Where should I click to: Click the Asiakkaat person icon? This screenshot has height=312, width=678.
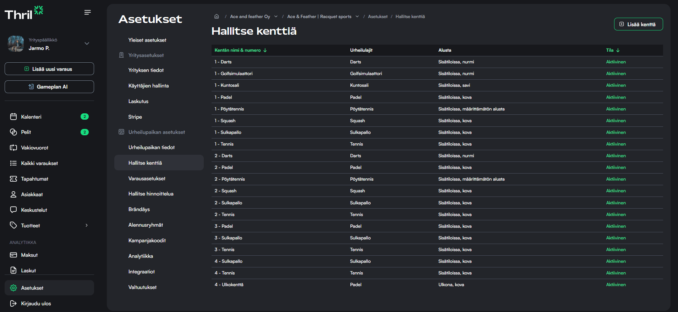13,194
